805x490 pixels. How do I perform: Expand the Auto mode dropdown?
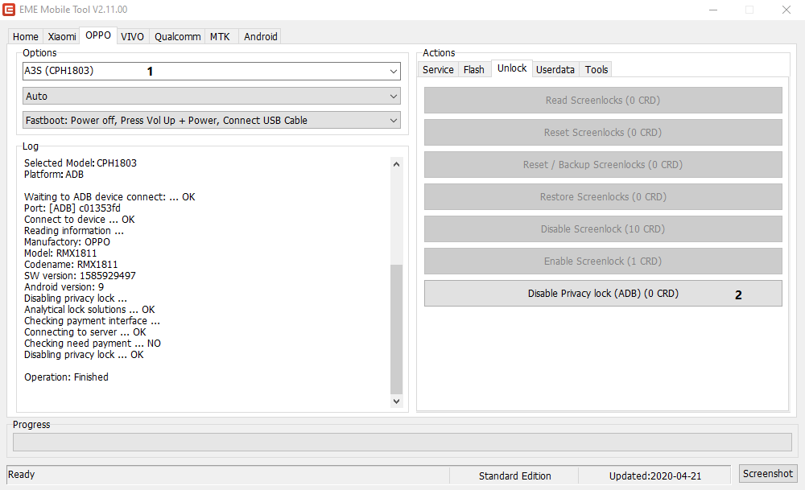(212, 96)
